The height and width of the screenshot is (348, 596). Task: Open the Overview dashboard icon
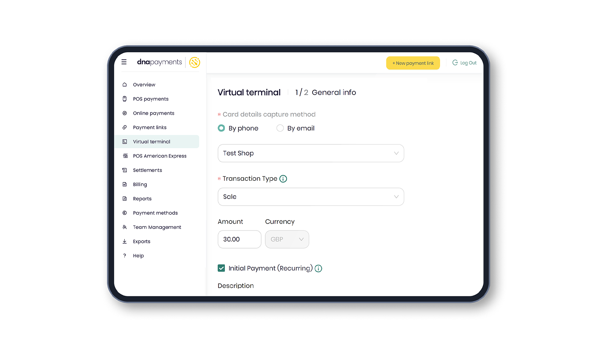point(125,85)
